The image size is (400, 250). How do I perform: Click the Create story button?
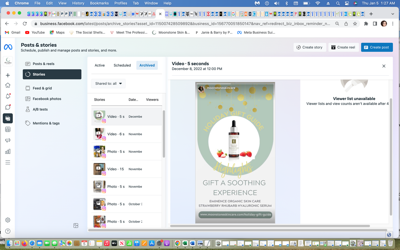[x=309, y=47]
